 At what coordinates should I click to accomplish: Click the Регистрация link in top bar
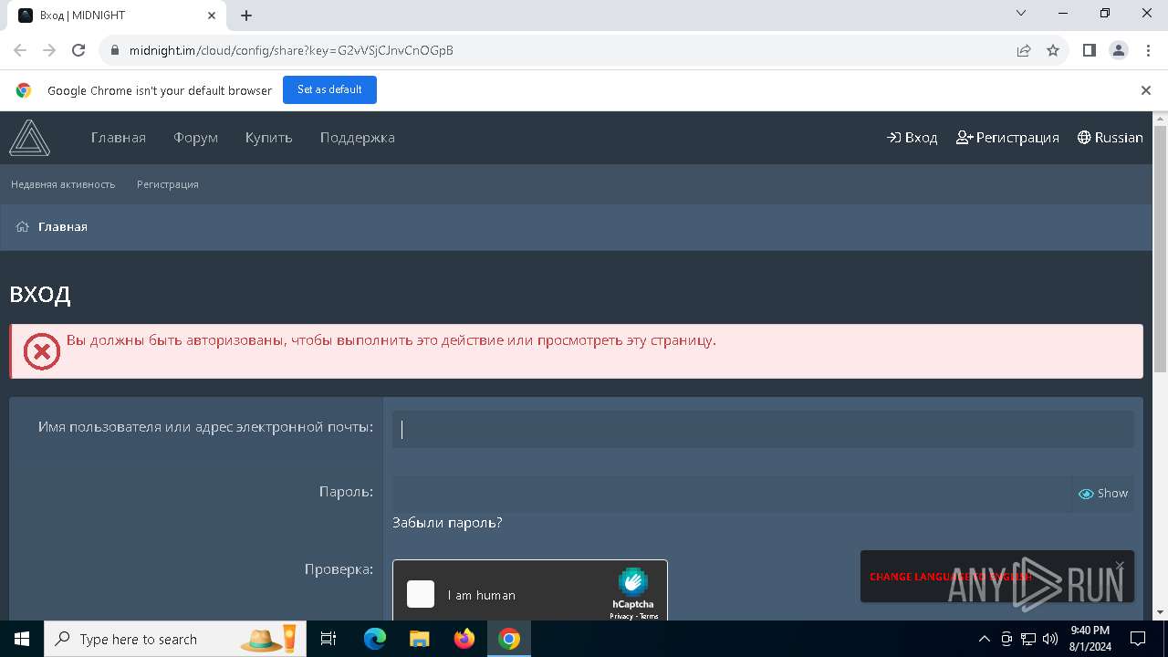click(x=1007, y=138)
